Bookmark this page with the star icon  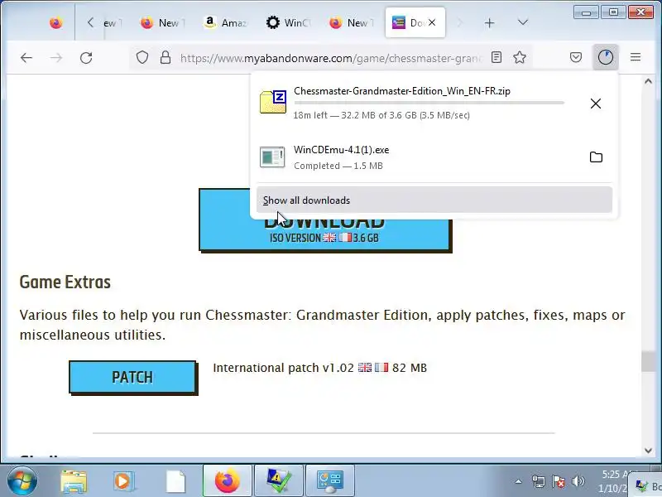[x=520, y=57]
